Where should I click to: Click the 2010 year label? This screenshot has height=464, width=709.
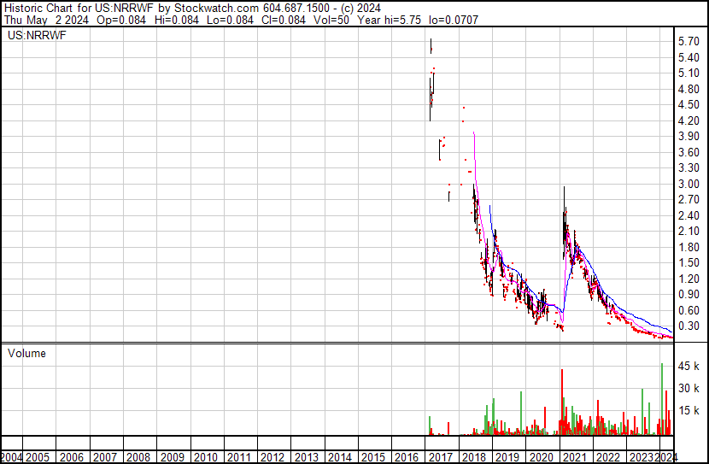coord(205,457)
